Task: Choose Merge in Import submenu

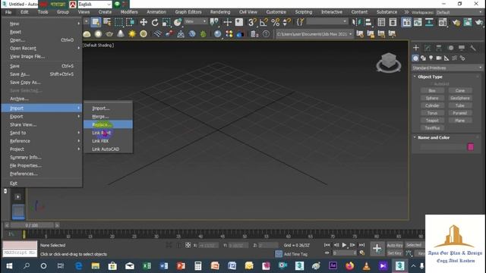Action: [x=108, y=116]
